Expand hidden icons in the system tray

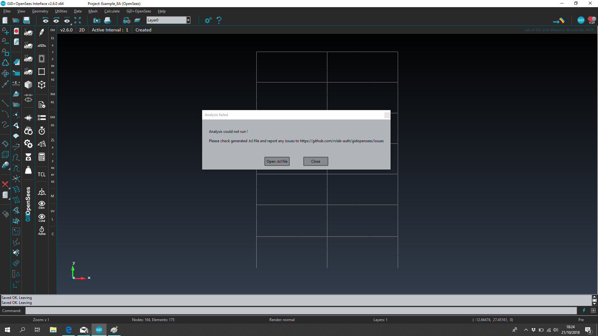pos(526,330)
